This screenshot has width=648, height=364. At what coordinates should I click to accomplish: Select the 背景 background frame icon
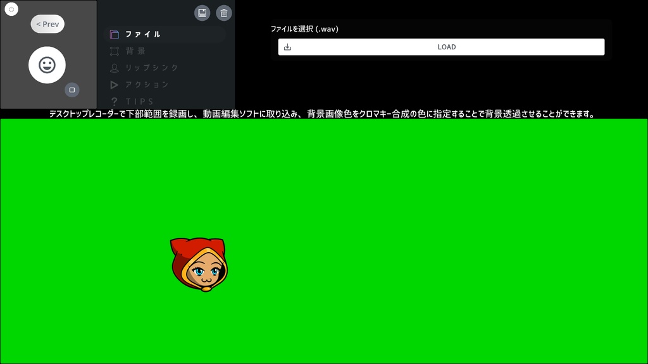[x=115, y=51]
